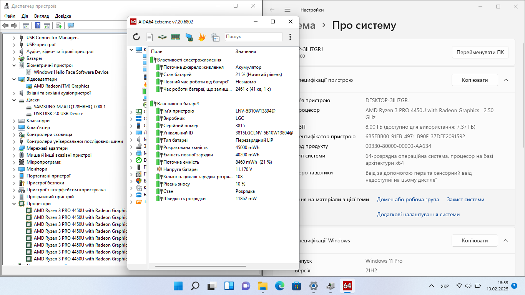Open Microsoft Edge from the taskbar

pyautogui.click(x=279, y=286)
